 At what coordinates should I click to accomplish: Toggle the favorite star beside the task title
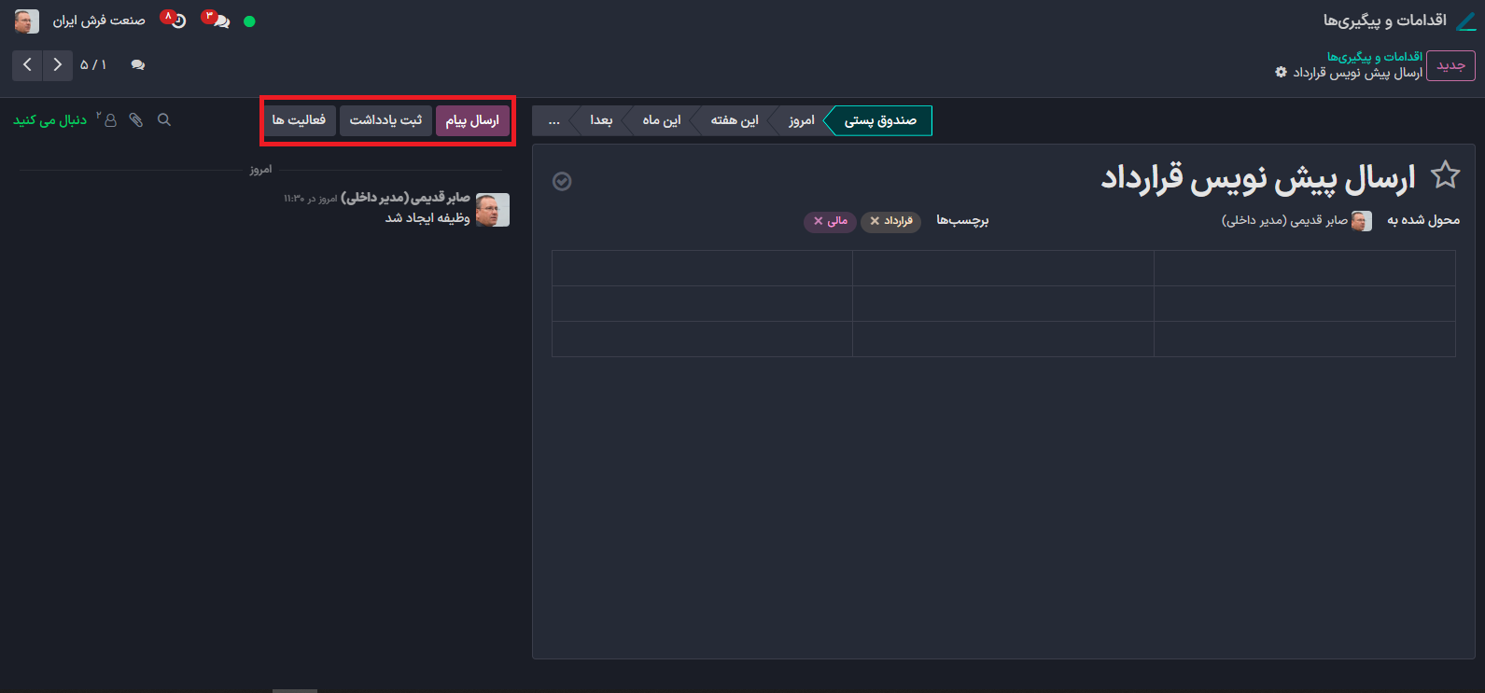[x=1445, y=175]
